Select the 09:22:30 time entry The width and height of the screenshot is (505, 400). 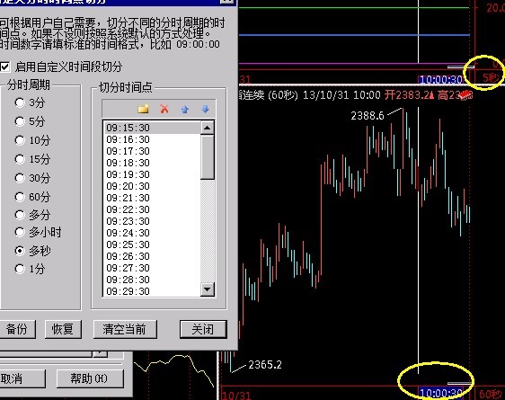(x=152, y=209)
